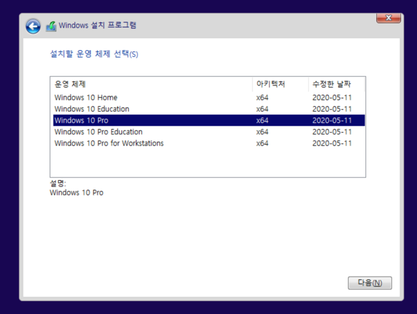This screenshot has width=417, height=314.
Task: Click the date in Windows 10 Education row
Action: coord(332,109)
